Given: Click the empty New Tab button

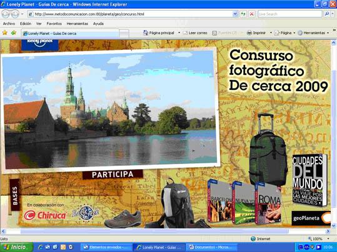Looking at the screenshot, I should tap(124, 34).
